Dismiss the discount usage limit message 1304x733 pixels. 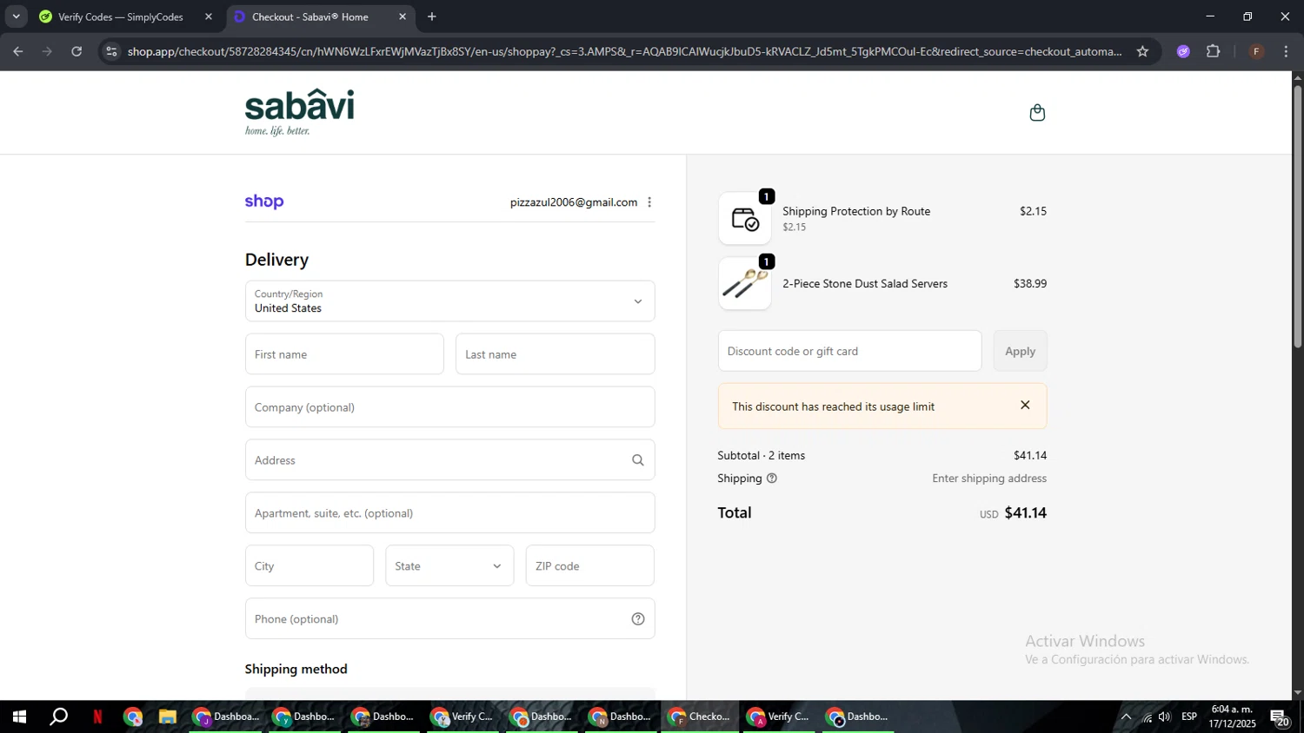1025,406
